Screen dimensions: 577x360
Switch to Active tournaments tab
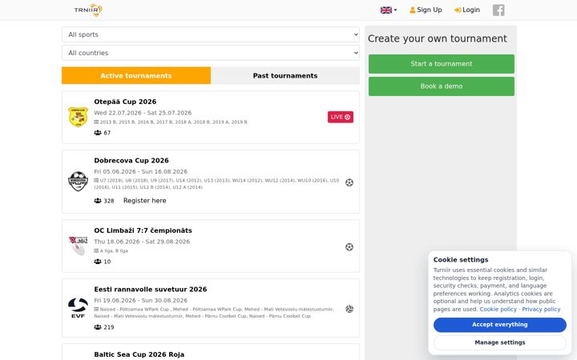[x=136, y=76]
